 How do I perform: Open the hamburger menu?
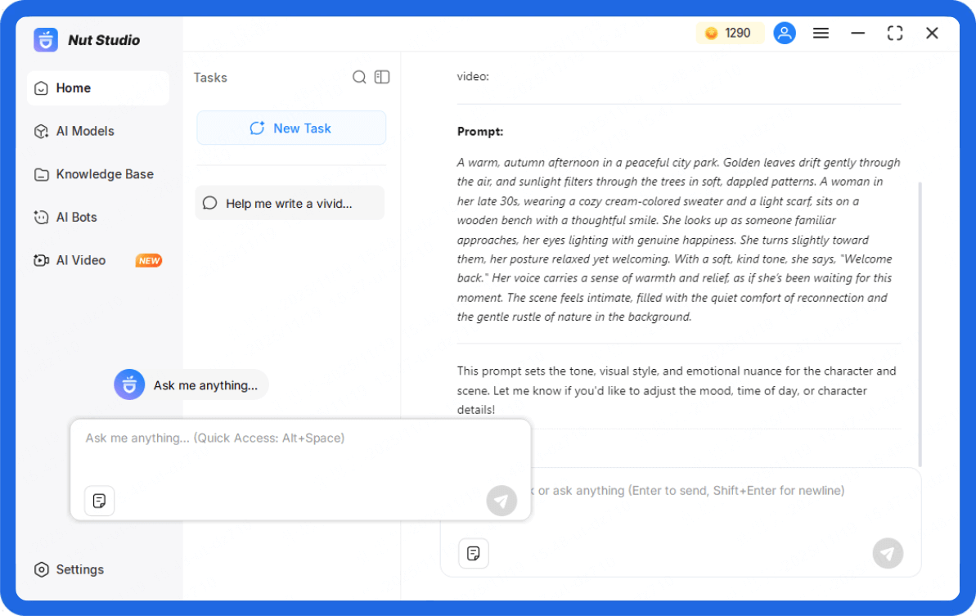coord(821,34)
